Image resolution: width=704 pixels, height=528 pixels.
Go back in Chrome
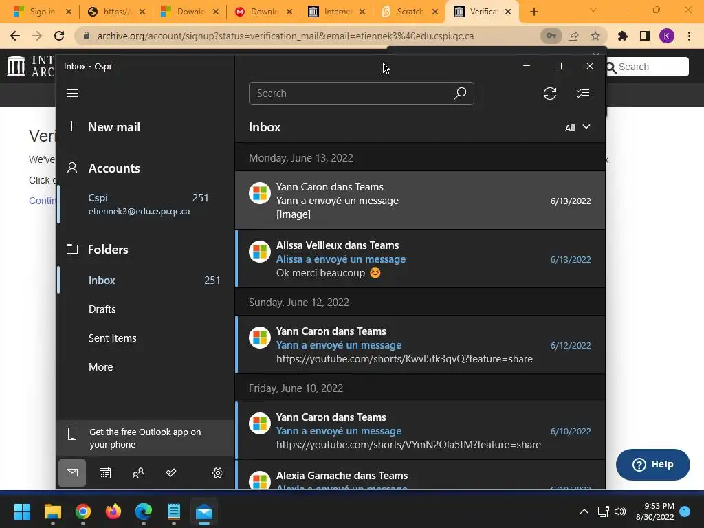pyautogui.click(x=15, y=36)
